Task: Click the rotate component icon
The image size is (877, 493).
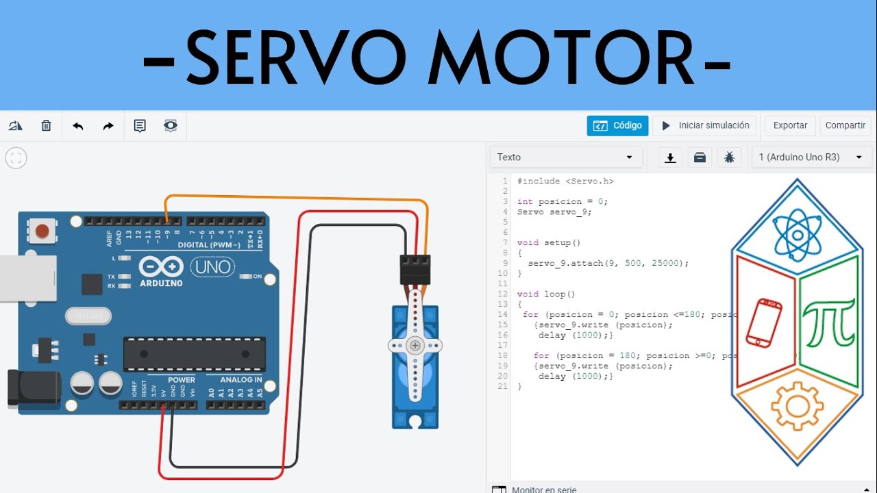Action: [x=16, y=126]
